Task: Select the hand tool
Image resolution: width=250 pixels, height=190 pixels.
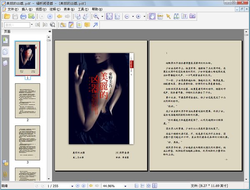Action: pyautogui.click(x=152, y=16)
